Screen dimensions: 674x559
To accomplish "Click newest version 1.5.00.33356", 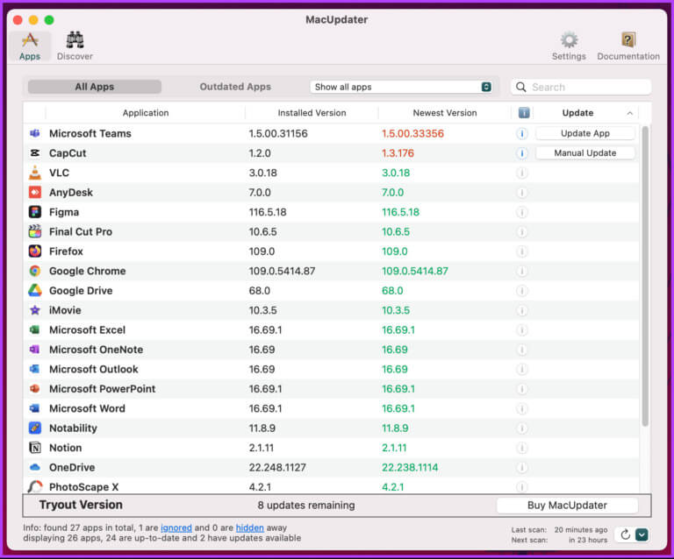I will click(412, 133).
